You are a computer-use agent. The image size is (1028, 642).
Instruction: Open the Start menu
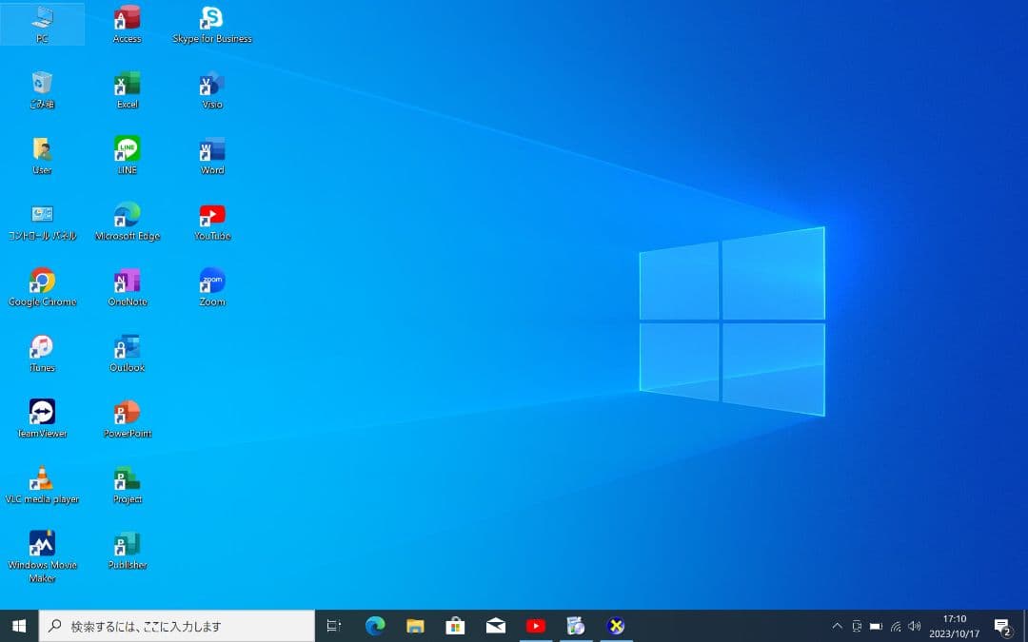point(16,626)
